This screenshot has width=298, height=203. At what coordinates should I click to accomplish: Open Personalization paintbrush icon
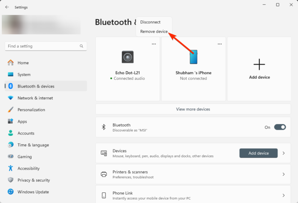11,110
